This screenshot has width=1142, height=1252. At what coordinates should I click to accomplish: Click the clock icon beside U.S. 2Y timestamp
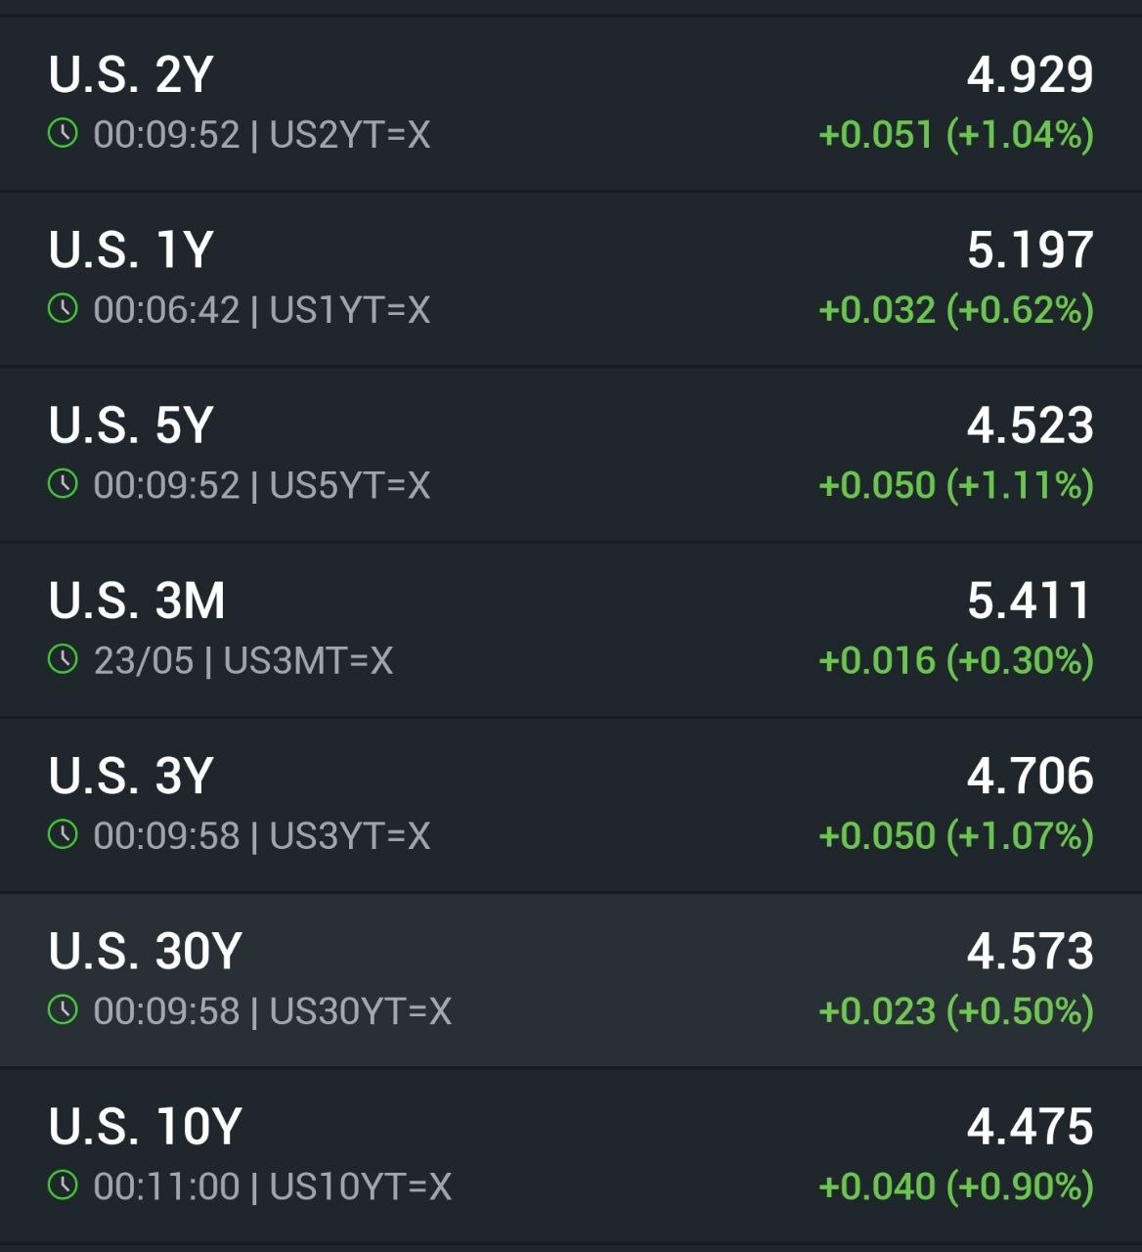tap(63, 133)
